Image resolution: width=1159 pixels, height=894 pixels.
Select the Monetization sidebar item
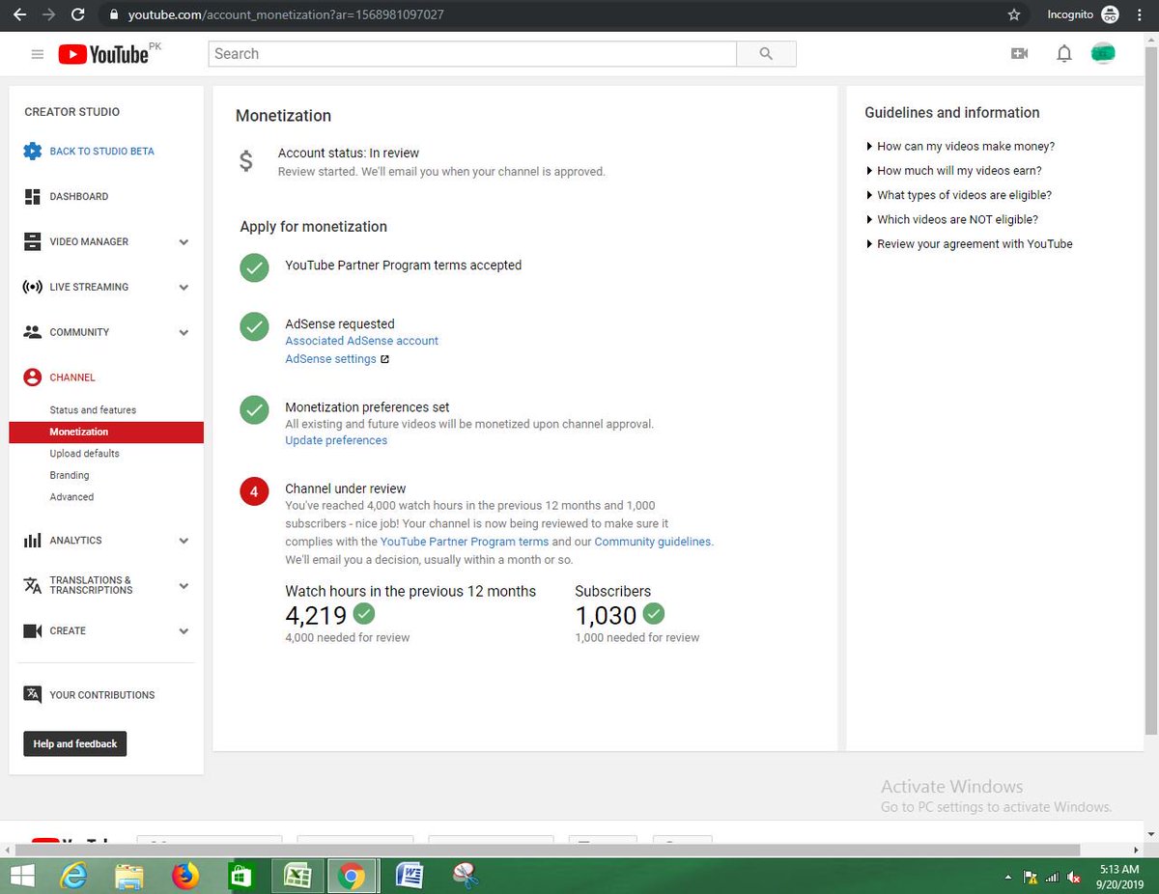[x=106, y=433]
